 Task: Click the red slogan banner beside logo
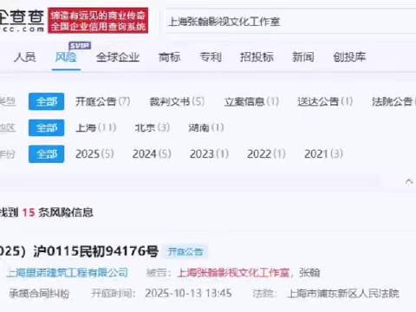pyautogui.click(x=98, y=21)
